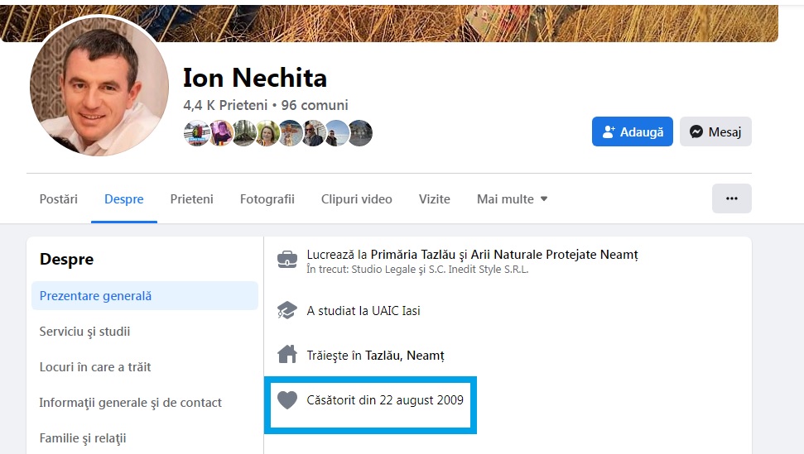Click the Adaugă friend button
The height and width of the screenshot is (454, 804).
633,131
